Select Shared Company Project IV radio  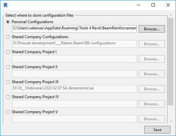8,97
